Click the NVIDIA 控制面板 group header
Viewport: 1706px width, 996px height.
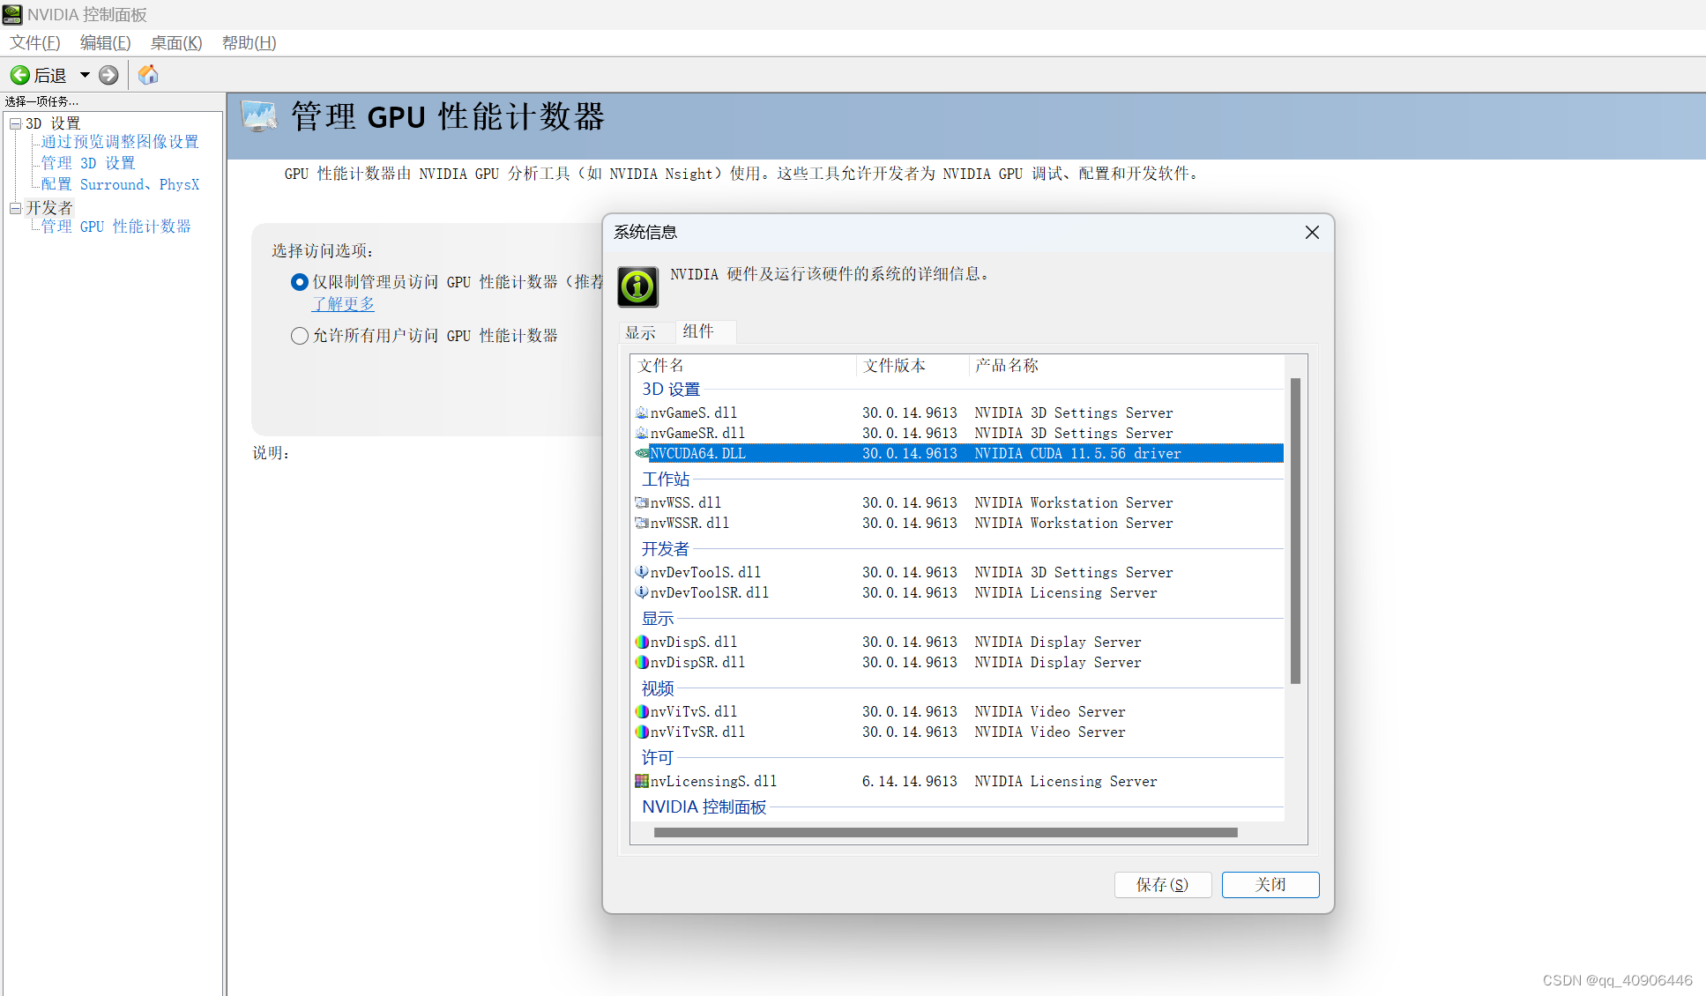coord(704,806)
